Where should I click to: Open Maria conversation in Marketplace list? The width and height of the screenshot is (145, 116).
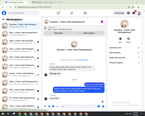[x=20, y=83]
